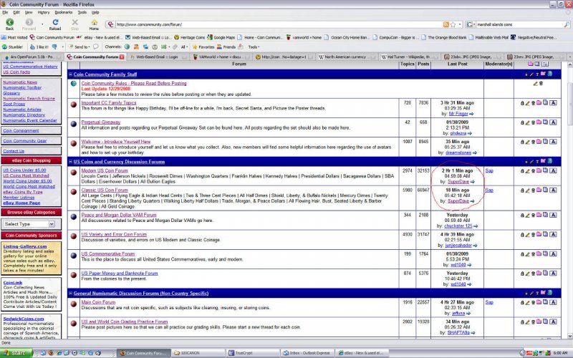This screenshot has width=573, height=358.
Task: Open the Classic US Coin Forum link
Action: pos(105,190)
